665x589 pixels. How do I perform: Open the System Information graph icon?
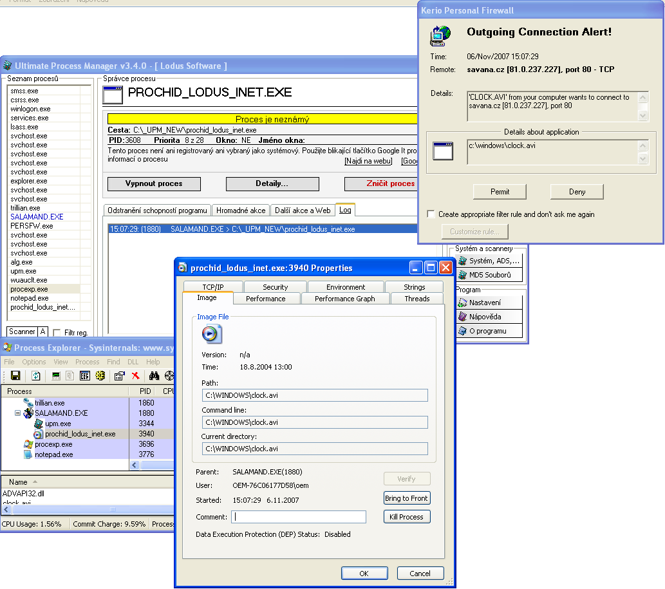(56, 376)
